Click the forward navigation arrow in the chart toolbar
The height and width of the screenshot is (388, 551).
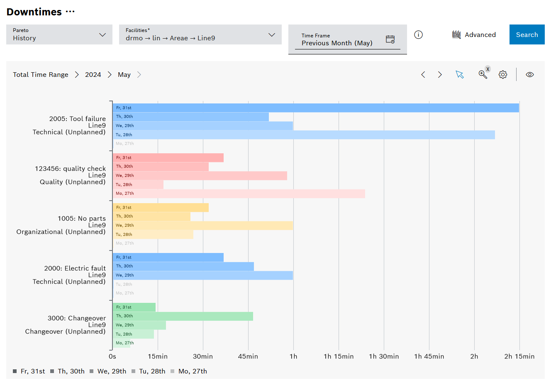[x=440, y=74]
